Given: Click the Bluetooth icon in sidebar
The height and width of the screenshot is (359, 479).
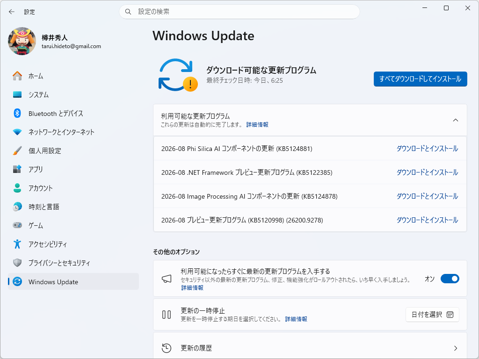Looking at the screenshot, I should coord(17,113).
